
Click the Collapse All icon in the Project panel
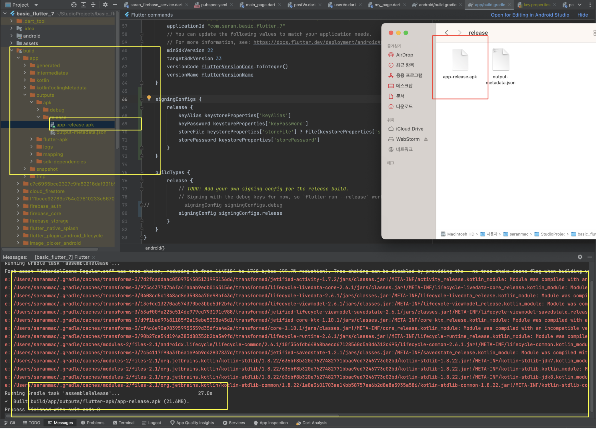click(93, 5)
